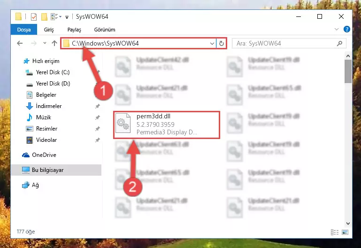The height and width of the screenshot is (248, 361).
Task: Click the file list scroll up arrow
Action: click(x=348, y=56)
